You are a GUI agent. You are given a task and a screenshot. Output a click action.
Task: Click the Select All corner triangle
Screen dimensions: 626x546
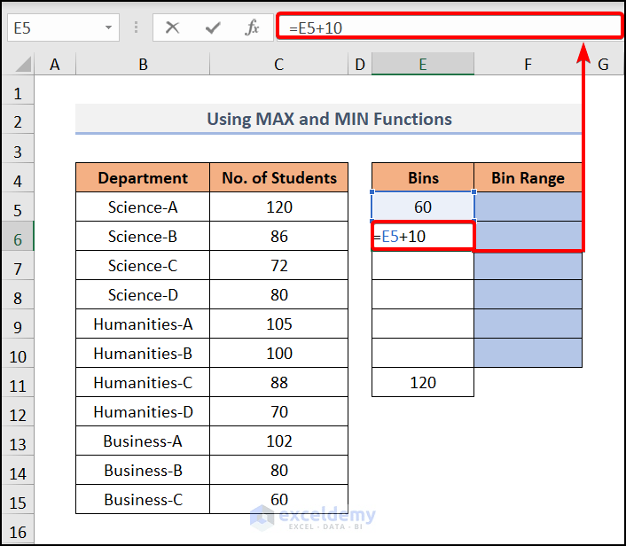click(x=23, y=65)
